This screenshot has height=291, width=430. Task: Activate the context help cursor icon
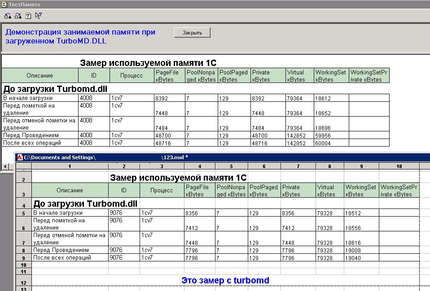tap(38, 16)
